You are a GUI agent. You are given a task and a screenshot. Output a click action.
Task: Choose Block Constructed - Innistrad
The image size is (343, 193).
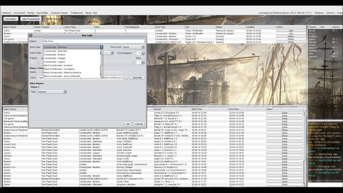72,65
